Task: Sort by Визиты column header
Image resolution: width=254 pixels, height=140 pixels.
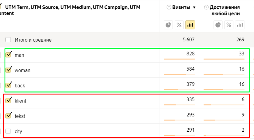Action: point(181,7)
